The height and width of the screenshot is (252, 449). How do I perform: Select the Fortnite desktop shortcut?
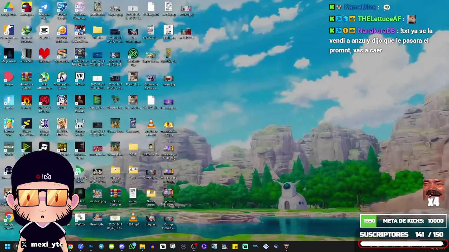click(x=9, y=103)
